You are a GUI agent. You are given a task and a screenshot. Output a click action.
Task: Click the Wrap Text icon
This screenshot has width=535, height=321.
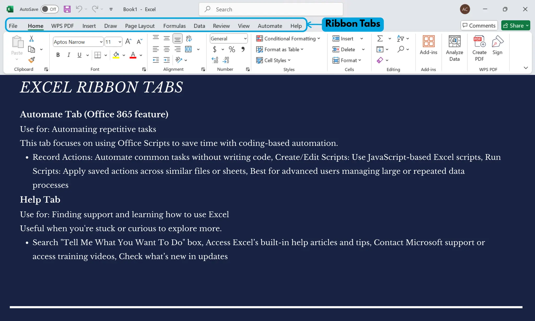(x=189, y=38)
